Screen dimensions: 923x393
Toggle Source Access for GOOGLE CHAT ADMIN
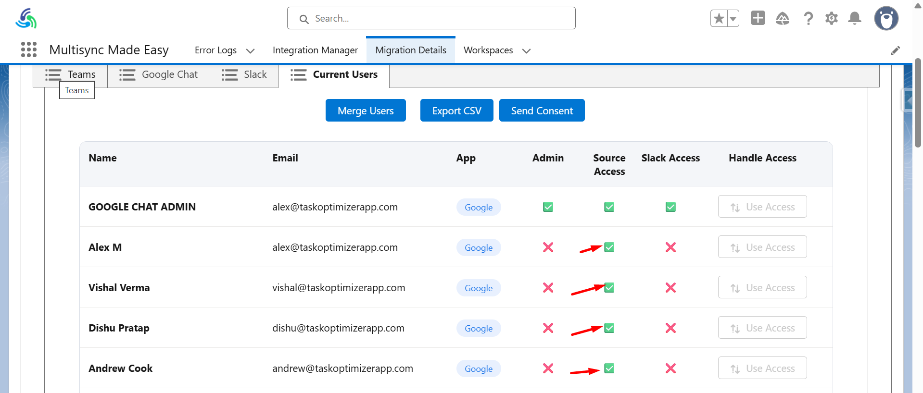609,207
